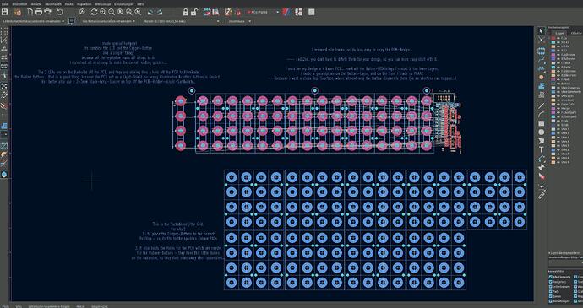583x308 pixels.
Task: Open the zoom level dropdown
Action: point(239,21)
